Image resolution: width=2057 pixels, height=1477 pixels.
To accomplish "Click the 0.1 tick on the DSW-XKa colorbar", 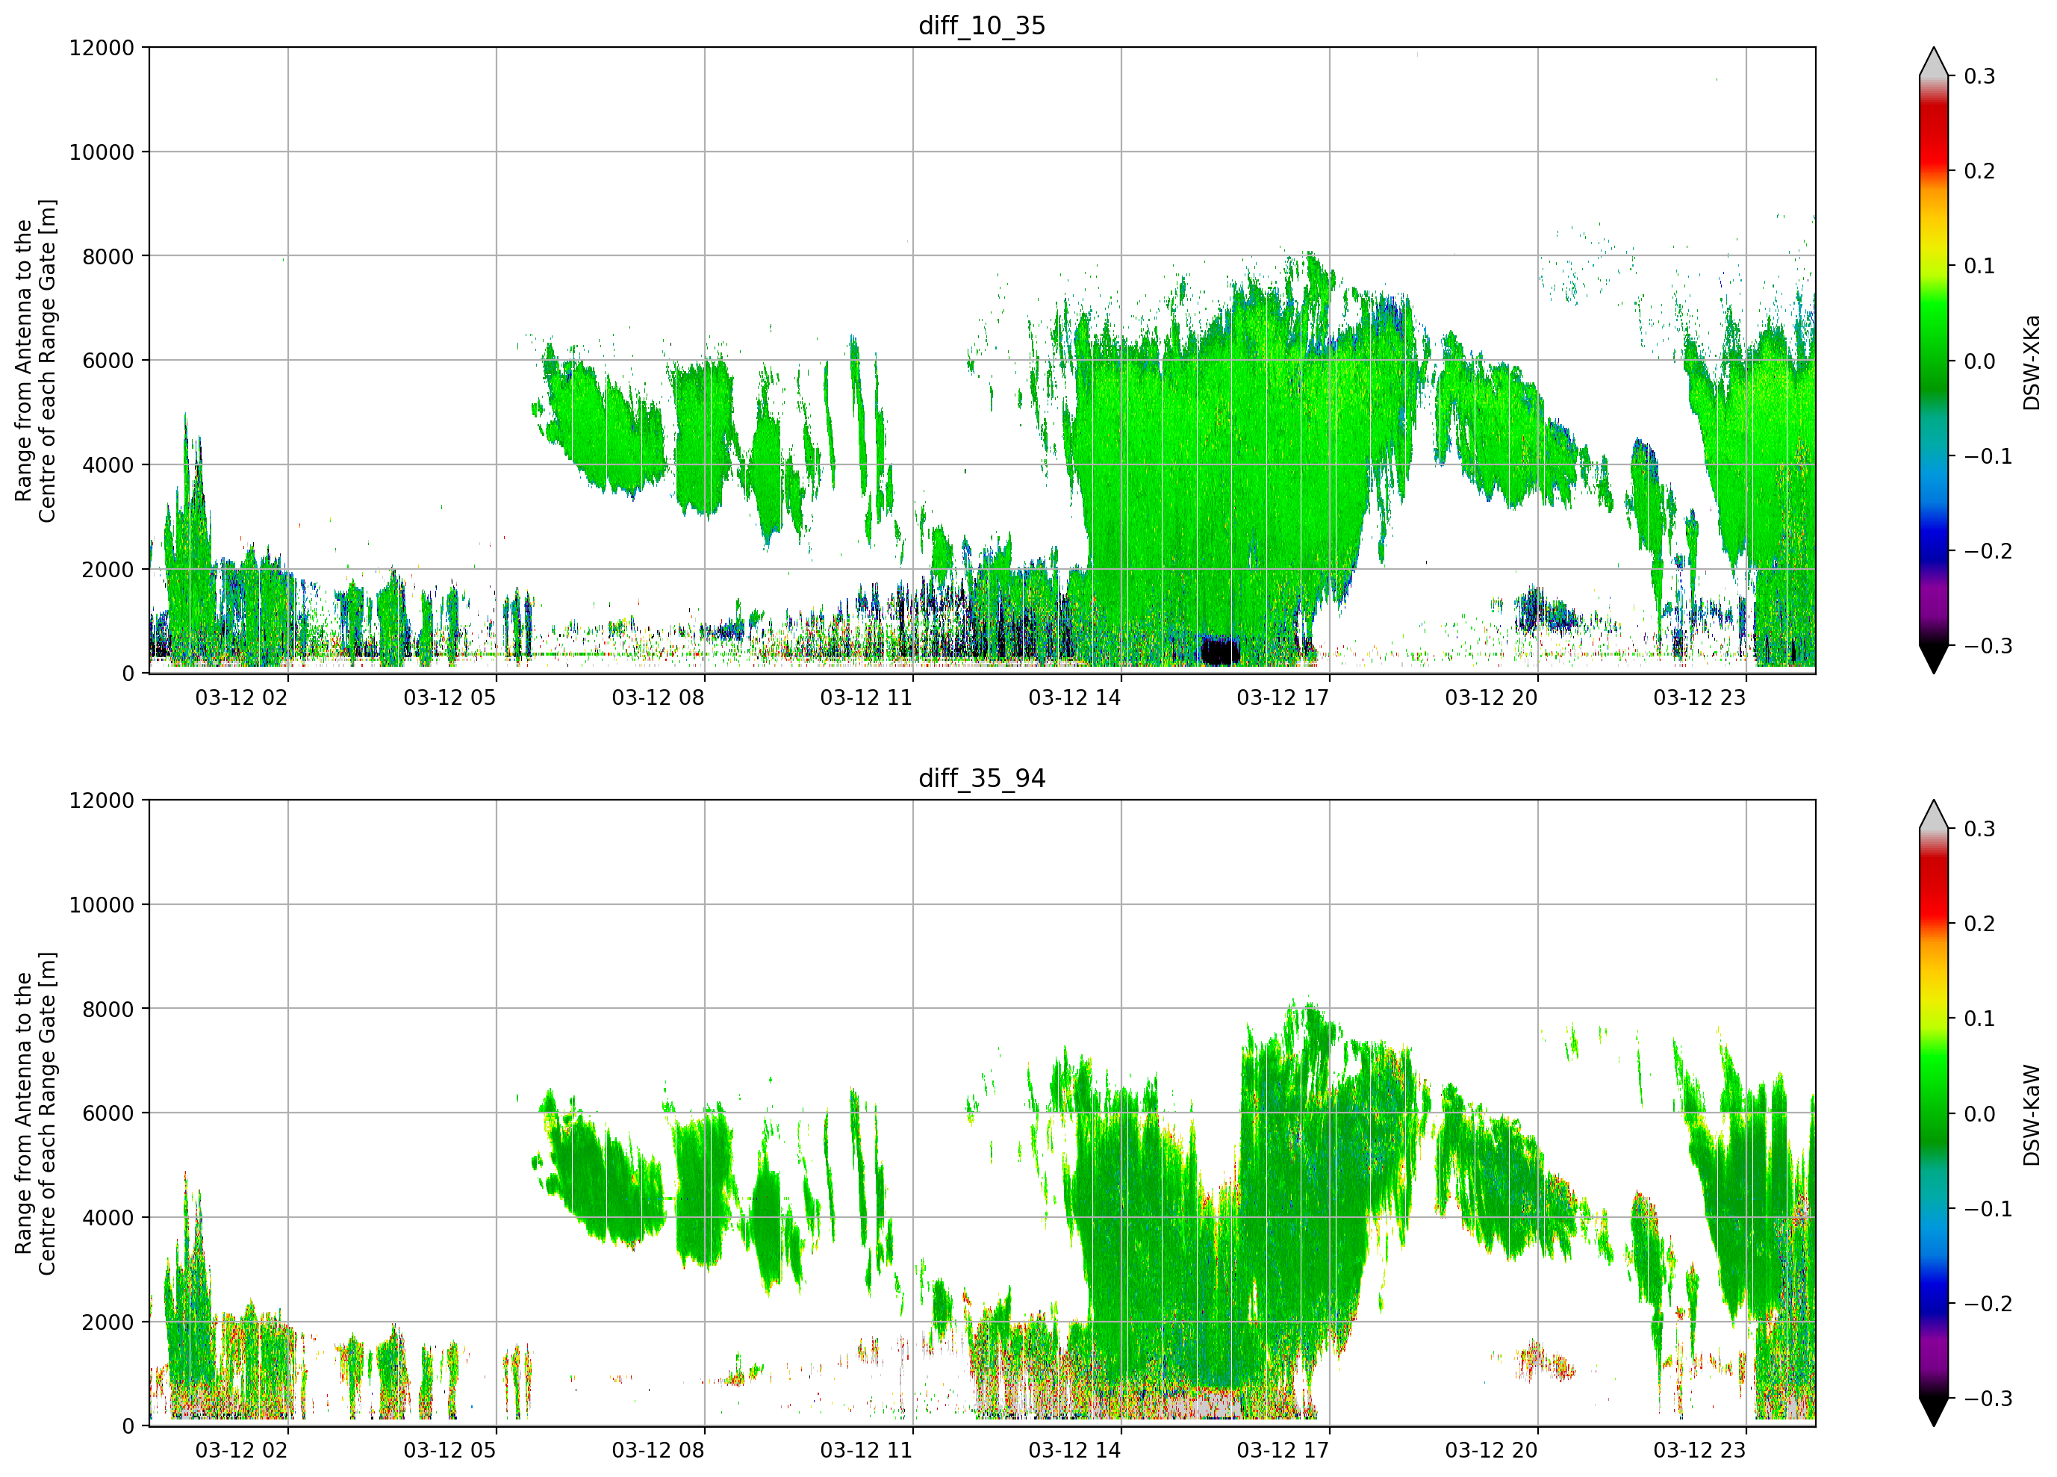I will point(1980,267).
